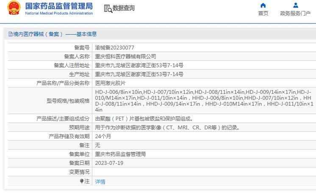Click the 变更情况 label
The image size is (316, 194).
(79, 172)
